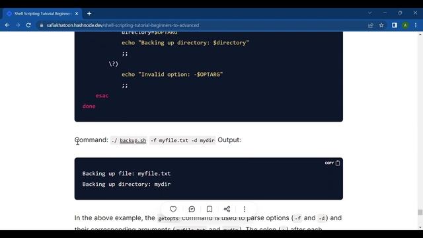
Task: Click the 'esac' keyword in code
Action: click(x=102, y=95)
